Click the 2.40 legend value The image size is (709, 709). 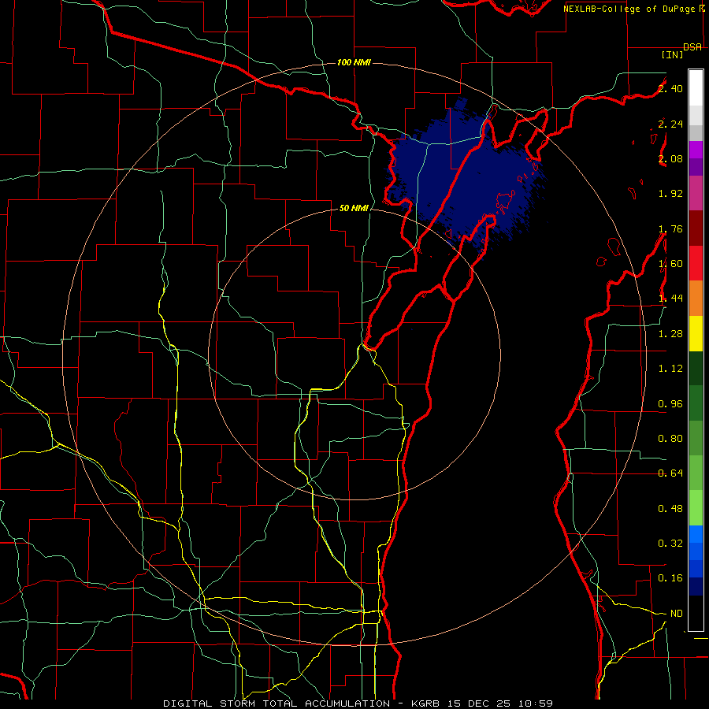(670, 88)
